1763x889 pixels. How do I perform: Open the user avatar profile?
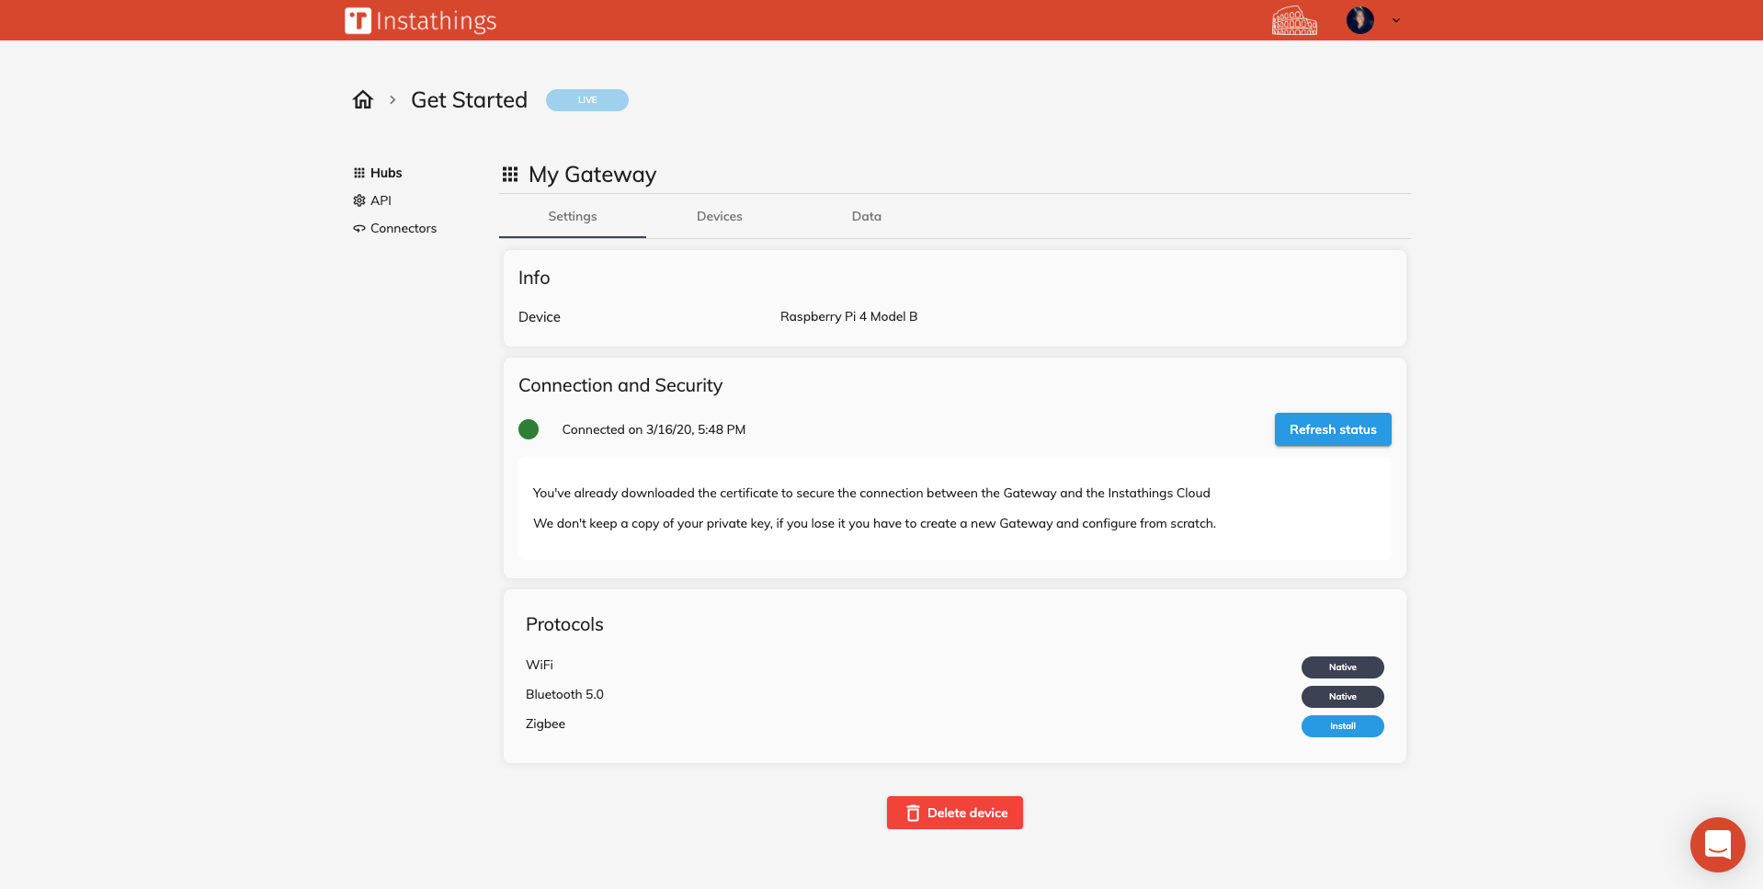pos(1360,20)
